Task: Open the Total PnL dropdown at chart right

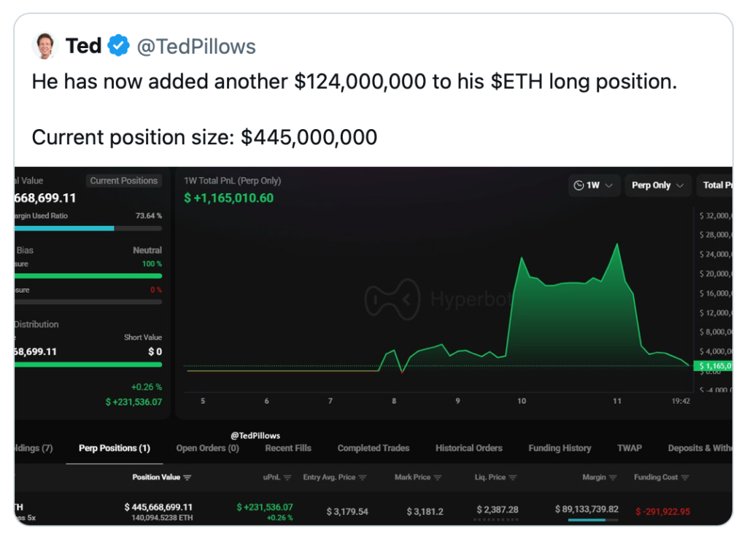Action: coord(715,185)
